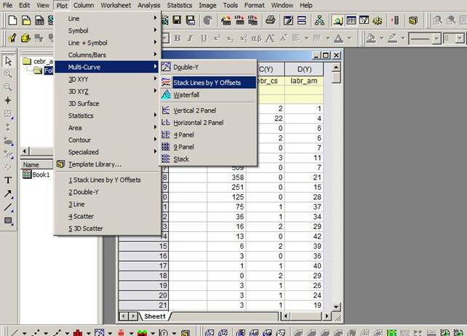Click the font color A swatch
This screenshot has width=467, height=336.
339,38
